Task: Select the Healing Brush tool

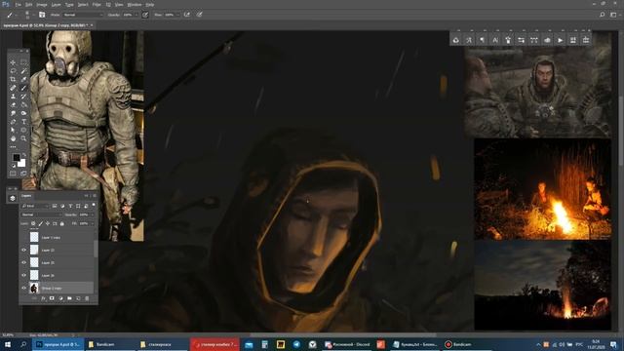Action: [13, 88]
